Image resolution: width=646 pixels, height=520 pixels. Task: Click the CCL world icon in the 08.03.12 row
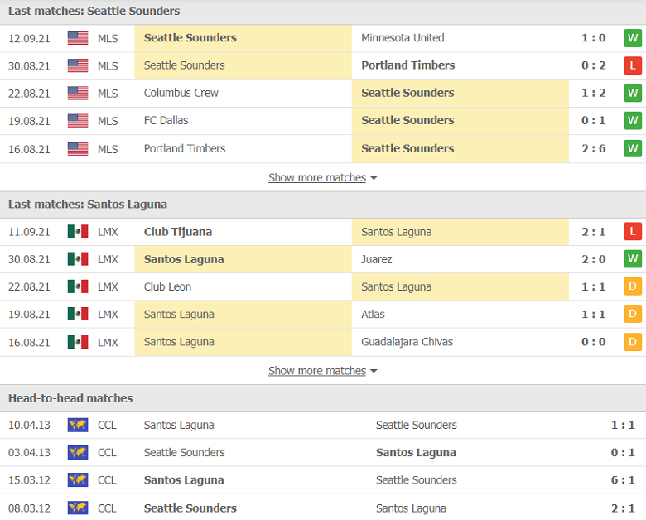pos(78,508)
